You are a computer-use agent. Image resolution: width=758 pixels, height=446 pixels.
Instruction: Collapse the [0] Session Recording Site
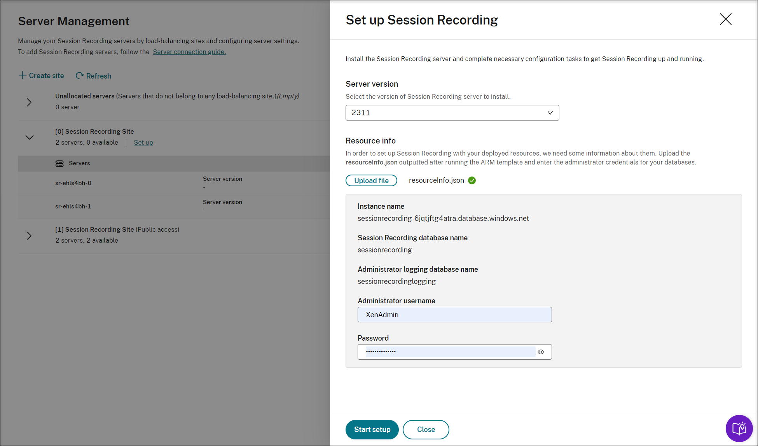[x=30, y=137]
